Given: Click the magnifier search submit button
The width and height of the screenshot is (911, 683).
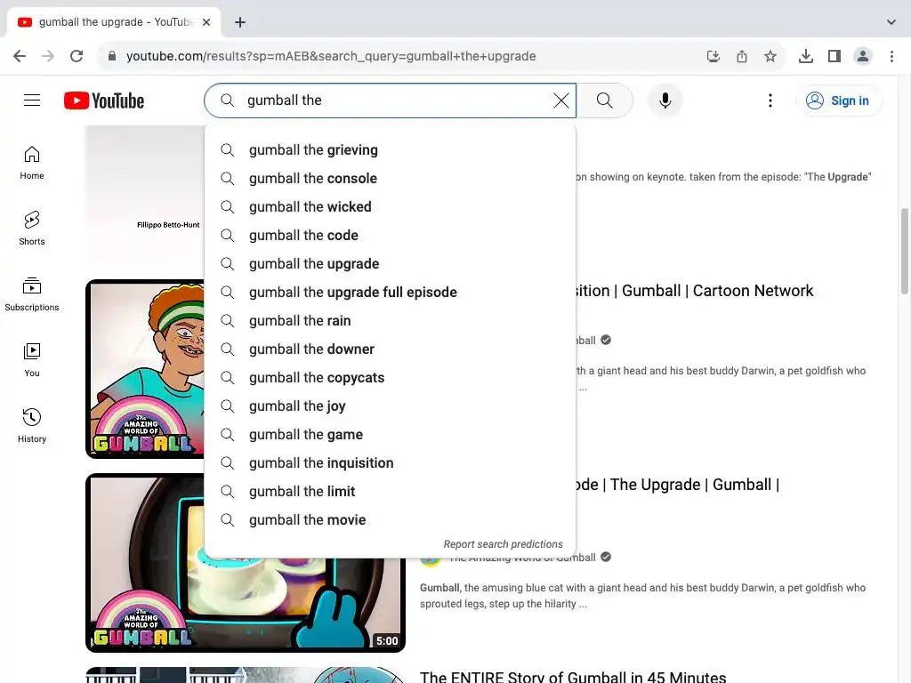Looking at the screenshot, I should pos(604,100).
